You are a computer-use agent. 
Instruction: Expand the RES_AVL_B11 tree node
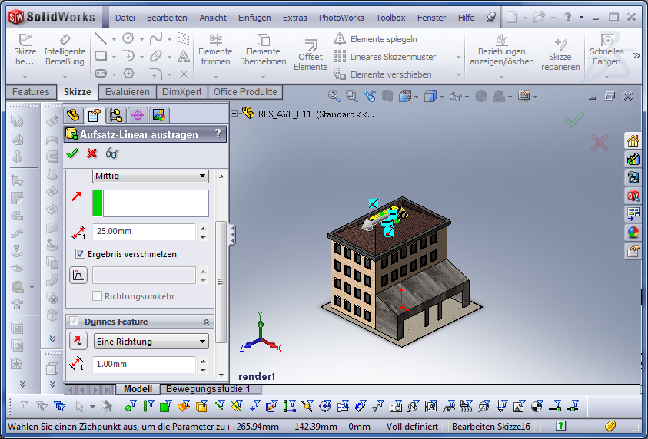click(234, 114)
